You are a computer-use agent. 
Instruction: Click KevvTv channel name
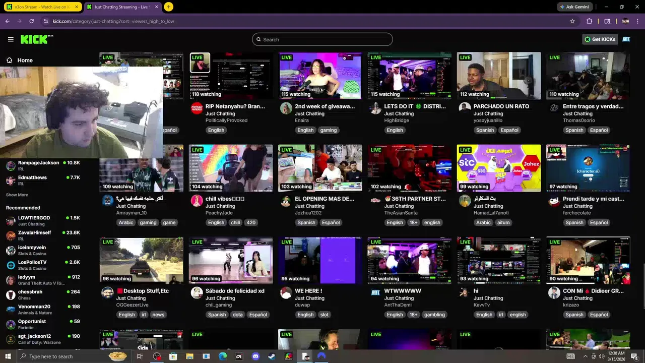tap(482, 305)
